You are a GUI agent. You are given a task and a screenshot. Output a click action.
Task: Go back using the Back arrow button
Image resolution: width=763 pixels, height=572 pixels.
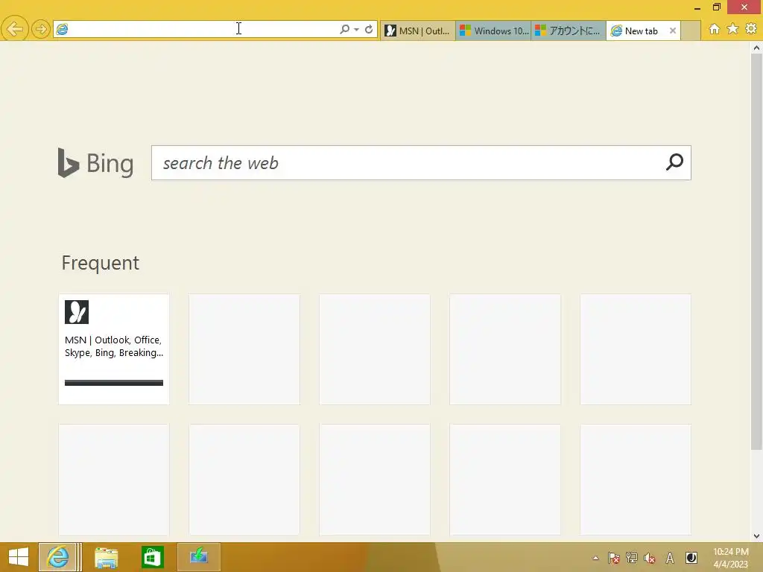[x=15, y=29]
